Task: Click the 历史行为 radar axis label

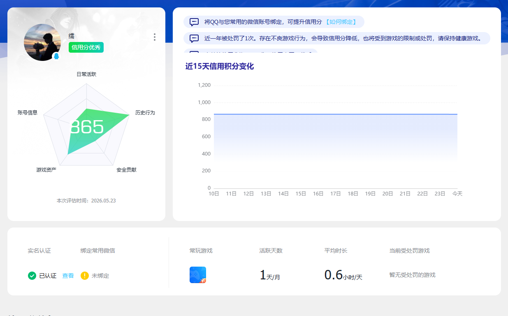Action: 145,112
